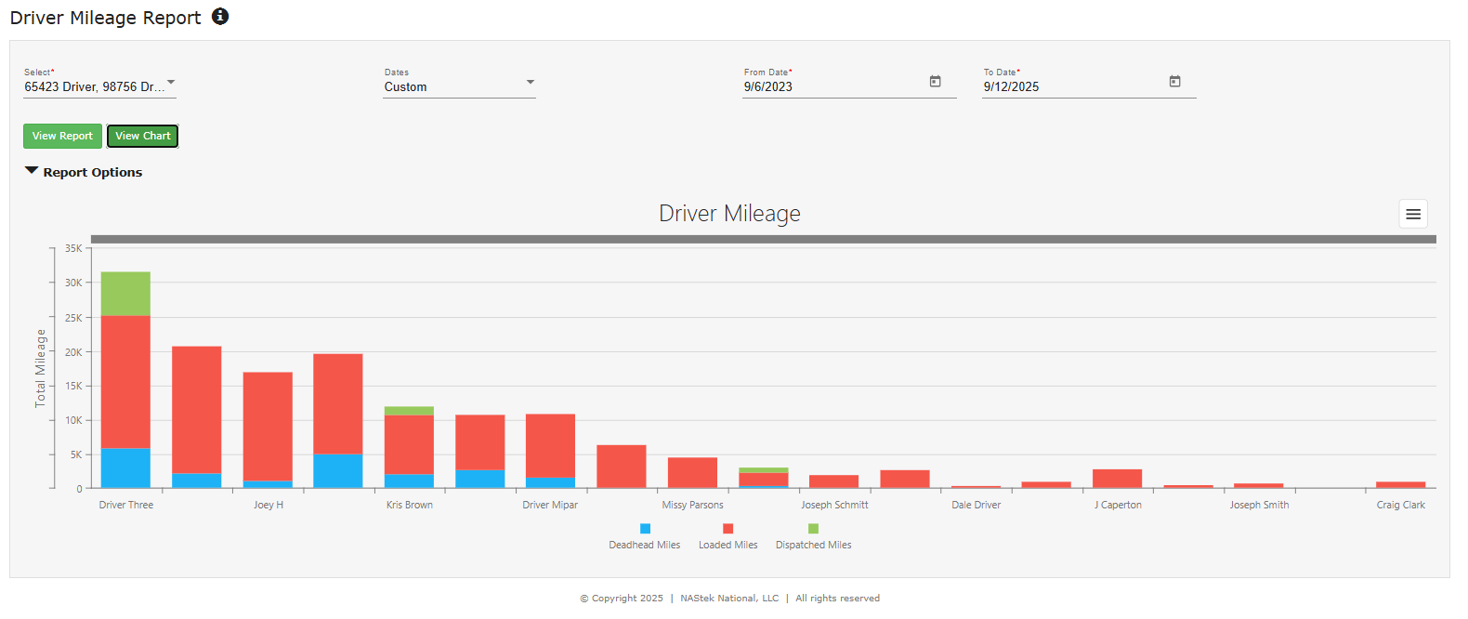
Task: Click the red loaded segment of Joey H bar
Action: click(268, 426)
